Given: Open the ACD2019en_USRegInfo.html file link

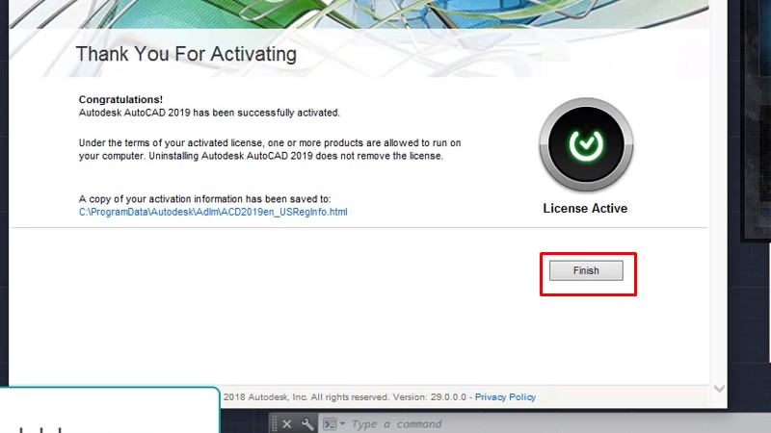Looking at the screenshot, I should point(212,212).
